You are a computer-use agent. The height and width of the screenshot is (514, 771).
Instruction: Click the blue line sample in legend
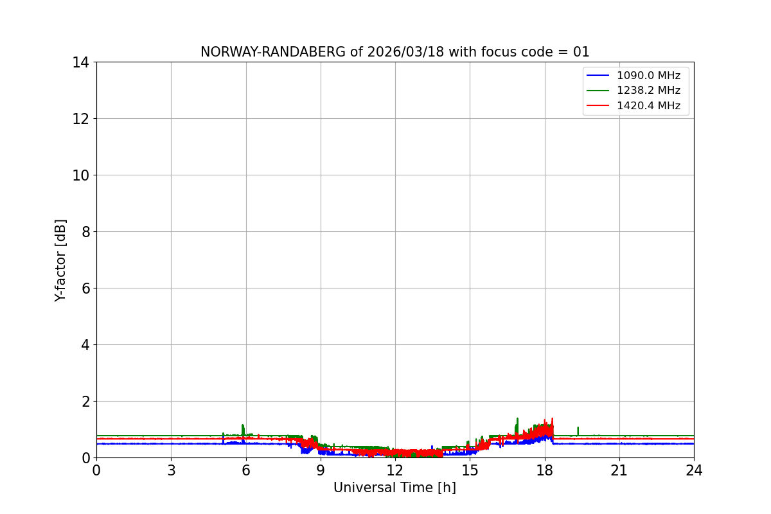tap(598, 76)
